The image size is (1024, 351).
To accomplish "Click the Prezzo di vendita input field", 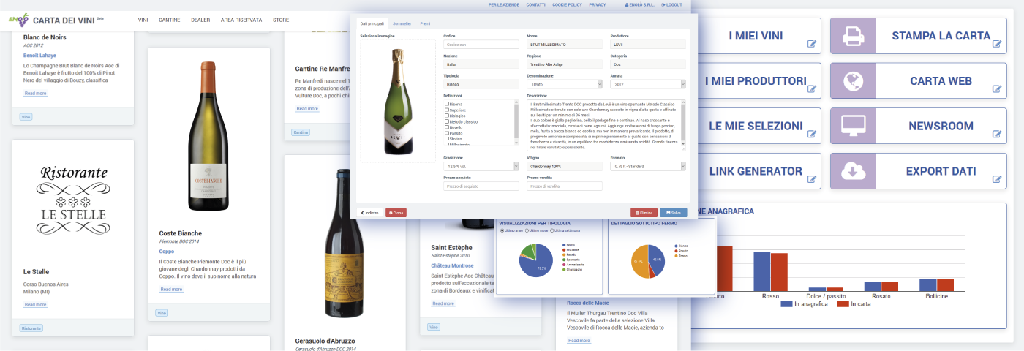I will [565, 186].
